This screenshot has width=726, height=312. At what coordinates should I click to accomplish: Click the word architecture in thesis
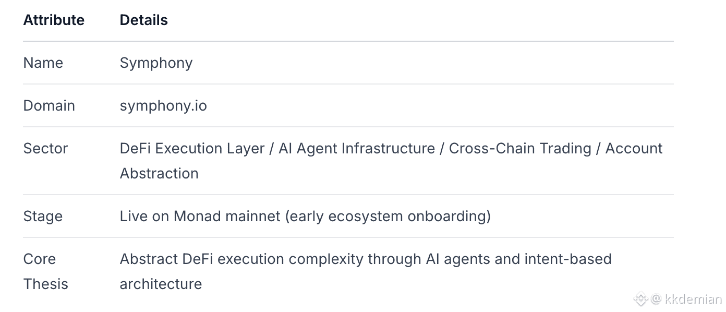click(161, 284)
